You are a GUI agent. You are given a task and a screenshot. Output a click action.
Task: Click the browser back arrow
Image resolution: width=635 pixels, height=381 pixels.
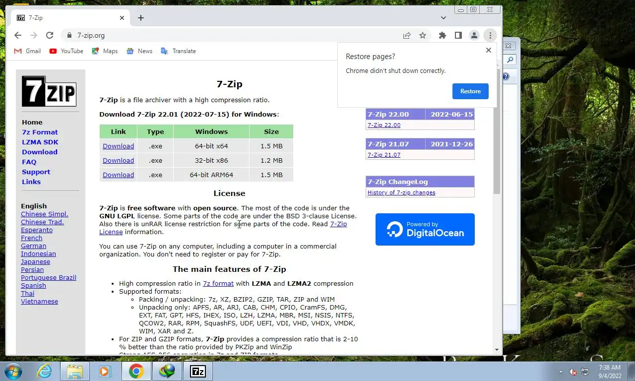pos(18,35)
